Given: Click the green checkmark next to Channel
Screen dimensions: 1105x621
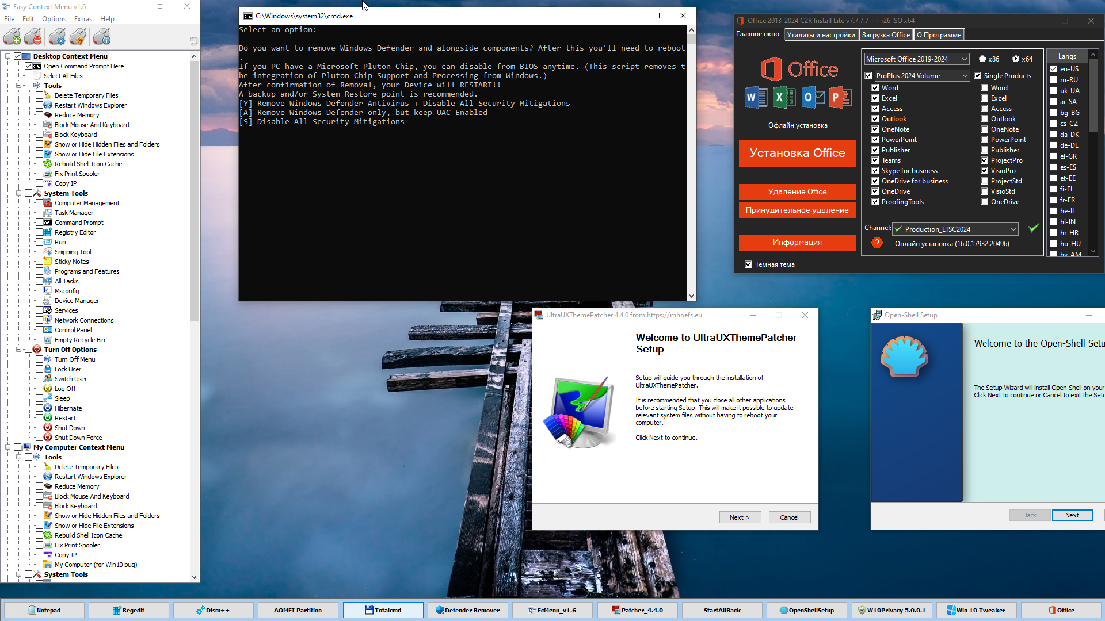Looking at the screenshot, I should [x=1034, y=228].
